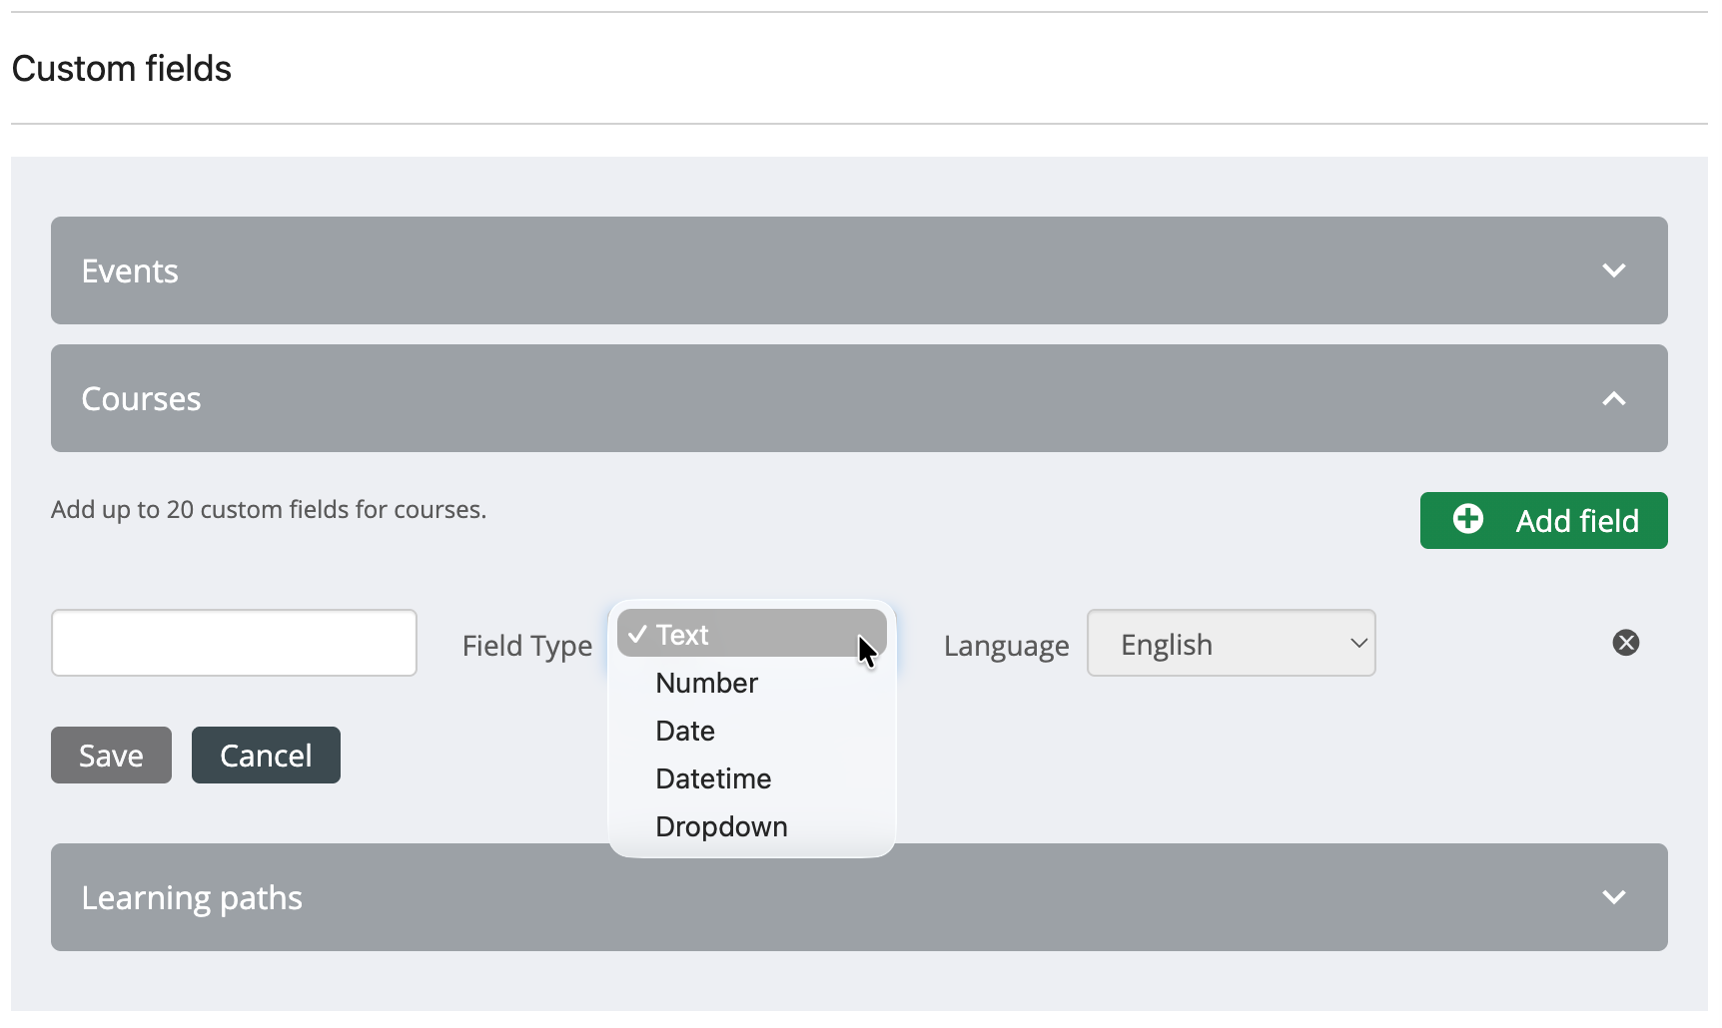The image size is (1722, 1028).
Task: Choose Date from the field type list
Action: 685,732
